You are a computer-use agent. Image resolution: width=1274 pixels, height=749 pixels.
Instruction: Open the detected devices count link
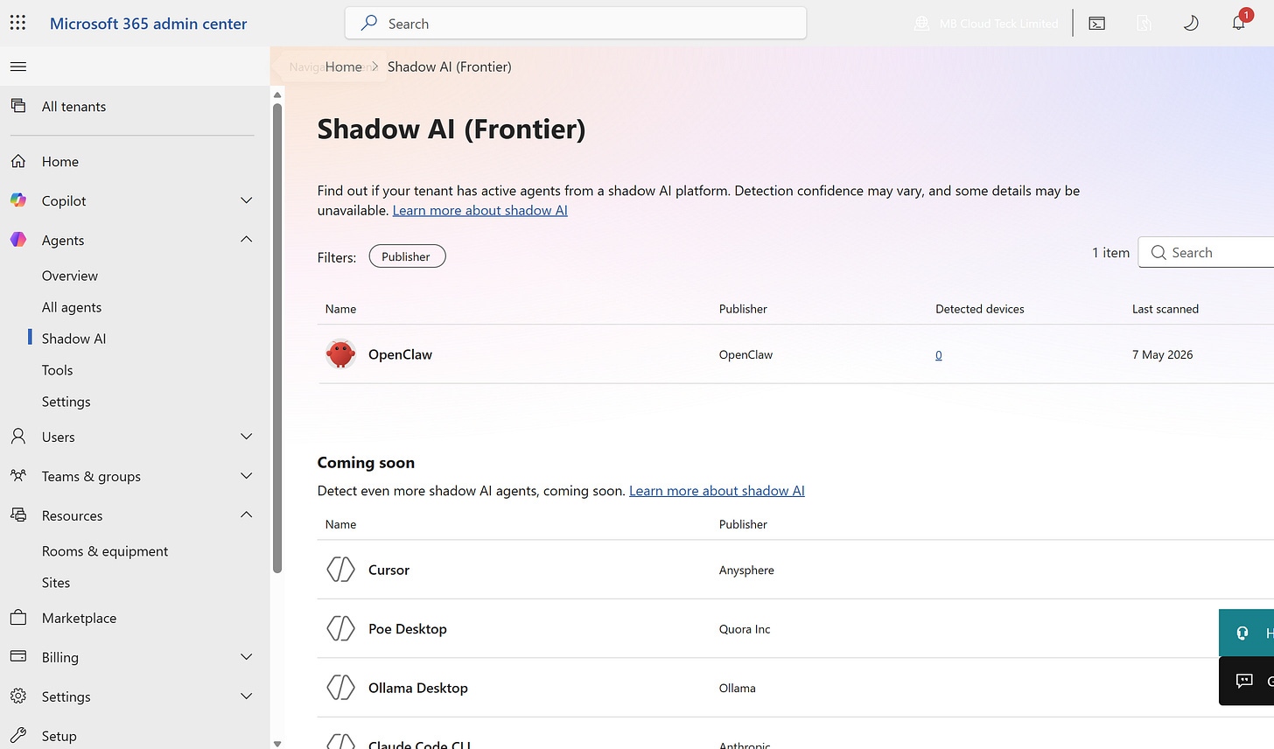[939, 355]
